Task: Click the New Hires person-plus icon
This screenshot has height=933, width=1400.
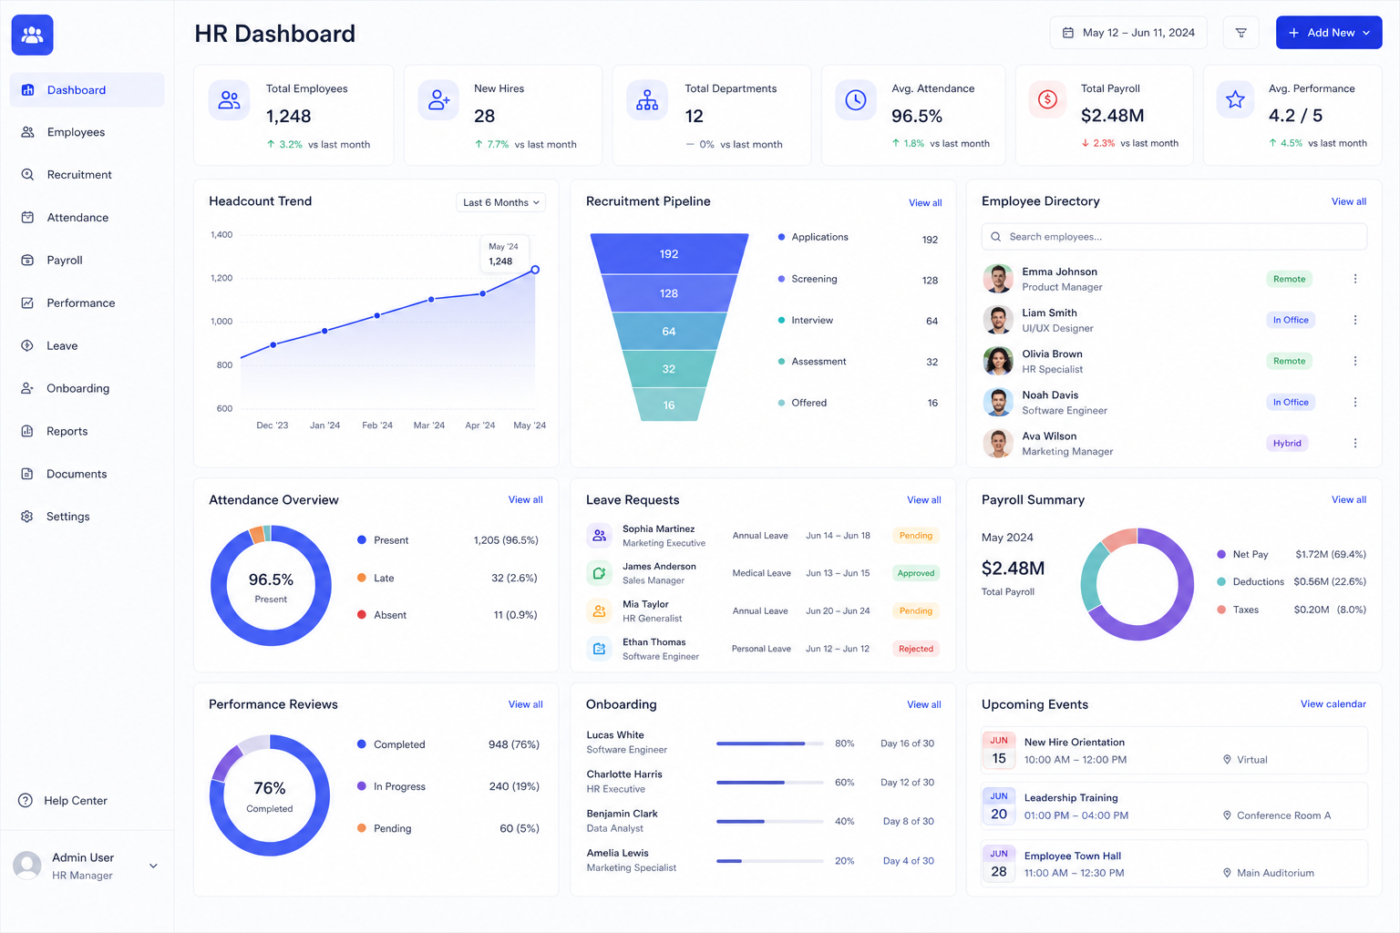Action: pos(438,100)
